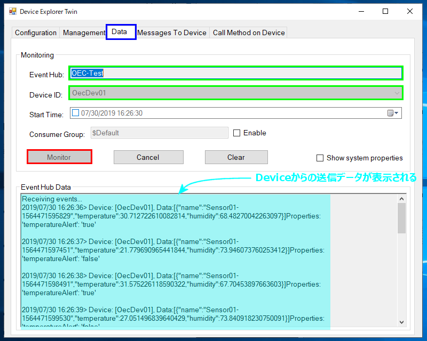Click the Clear button
The width and height of the screenshot is (427, 341).
tap(236, 157)
